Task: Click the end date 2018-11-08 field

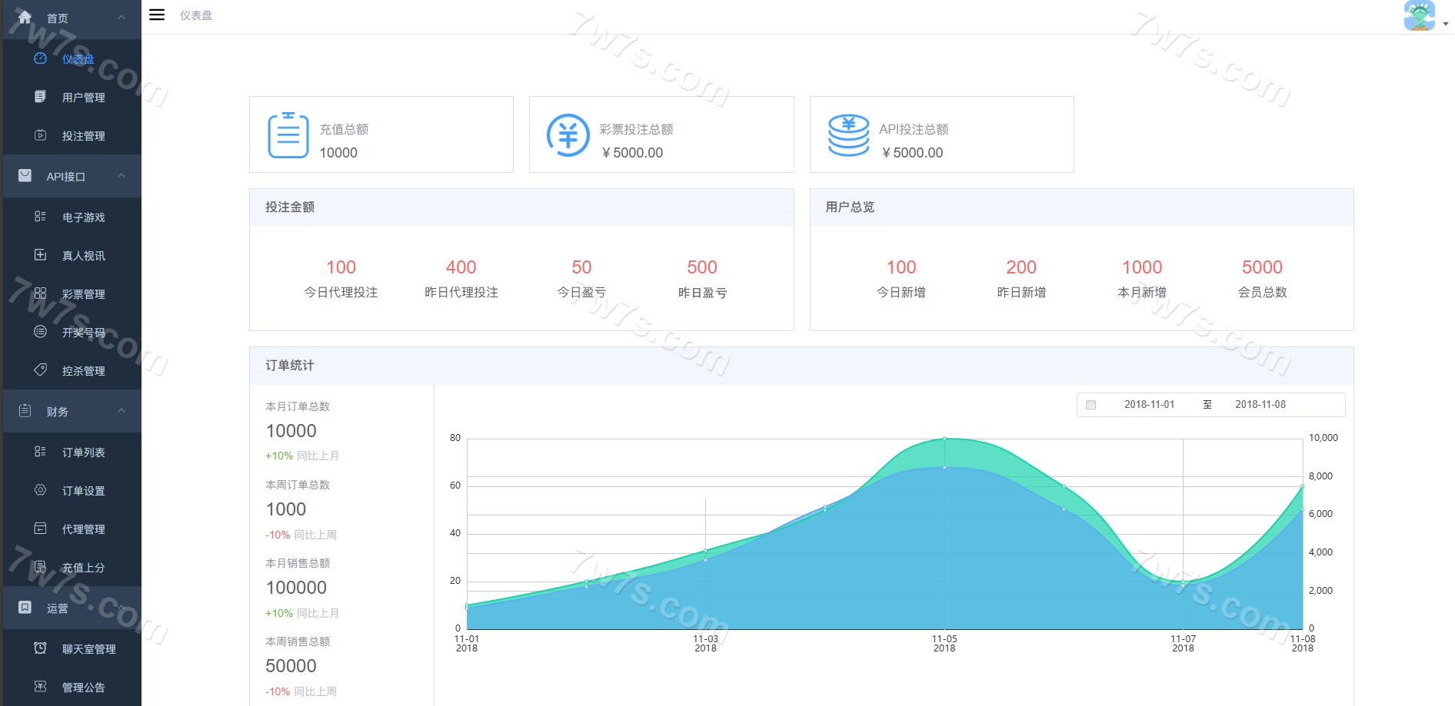Action: point(1260,405)
